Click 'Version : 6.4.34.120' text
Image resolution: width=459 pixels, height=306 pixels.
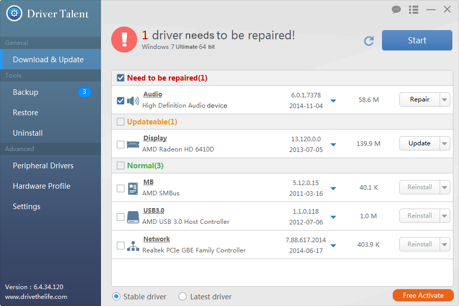34,287
